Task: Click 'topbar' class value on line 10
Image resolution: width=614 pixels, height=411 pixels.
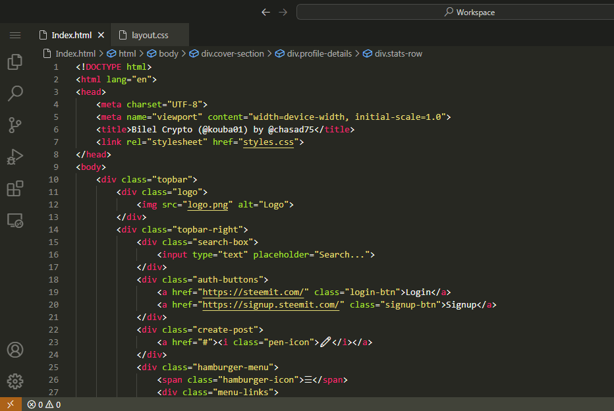Action: click(x=173, y=180)
